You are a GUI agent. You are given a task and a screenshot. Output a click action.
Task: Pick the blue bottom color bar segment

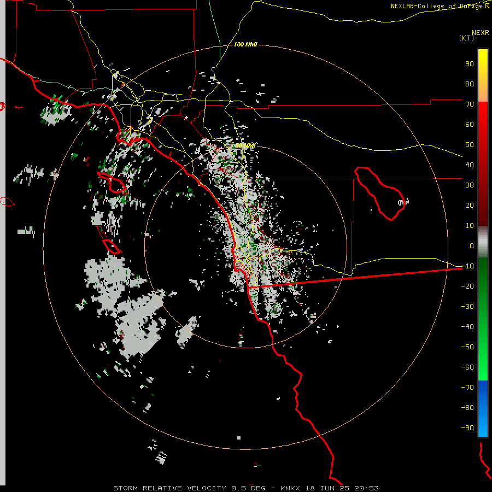point(483,409)
